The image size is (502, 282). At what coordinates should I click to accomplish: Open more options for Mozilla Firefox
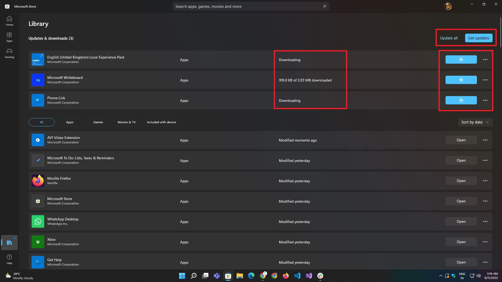point(485,181)
